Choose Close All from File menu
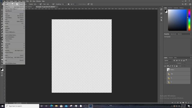 (x=14, y=16)
